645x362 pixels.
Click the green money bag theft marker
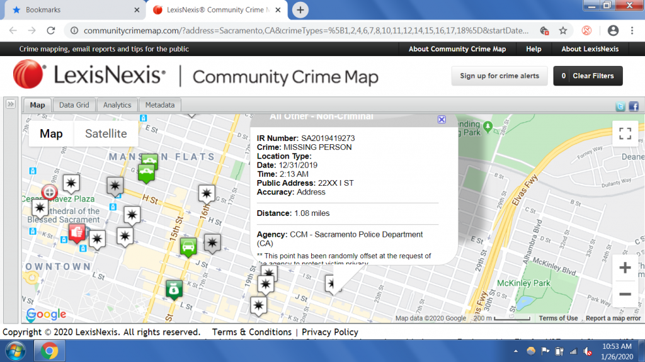coord(173,288)
